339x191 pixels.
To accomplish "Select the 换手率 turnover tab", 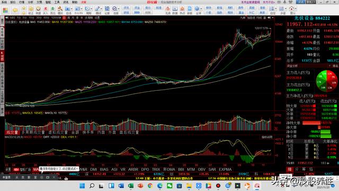I will (x=88, y=132).
